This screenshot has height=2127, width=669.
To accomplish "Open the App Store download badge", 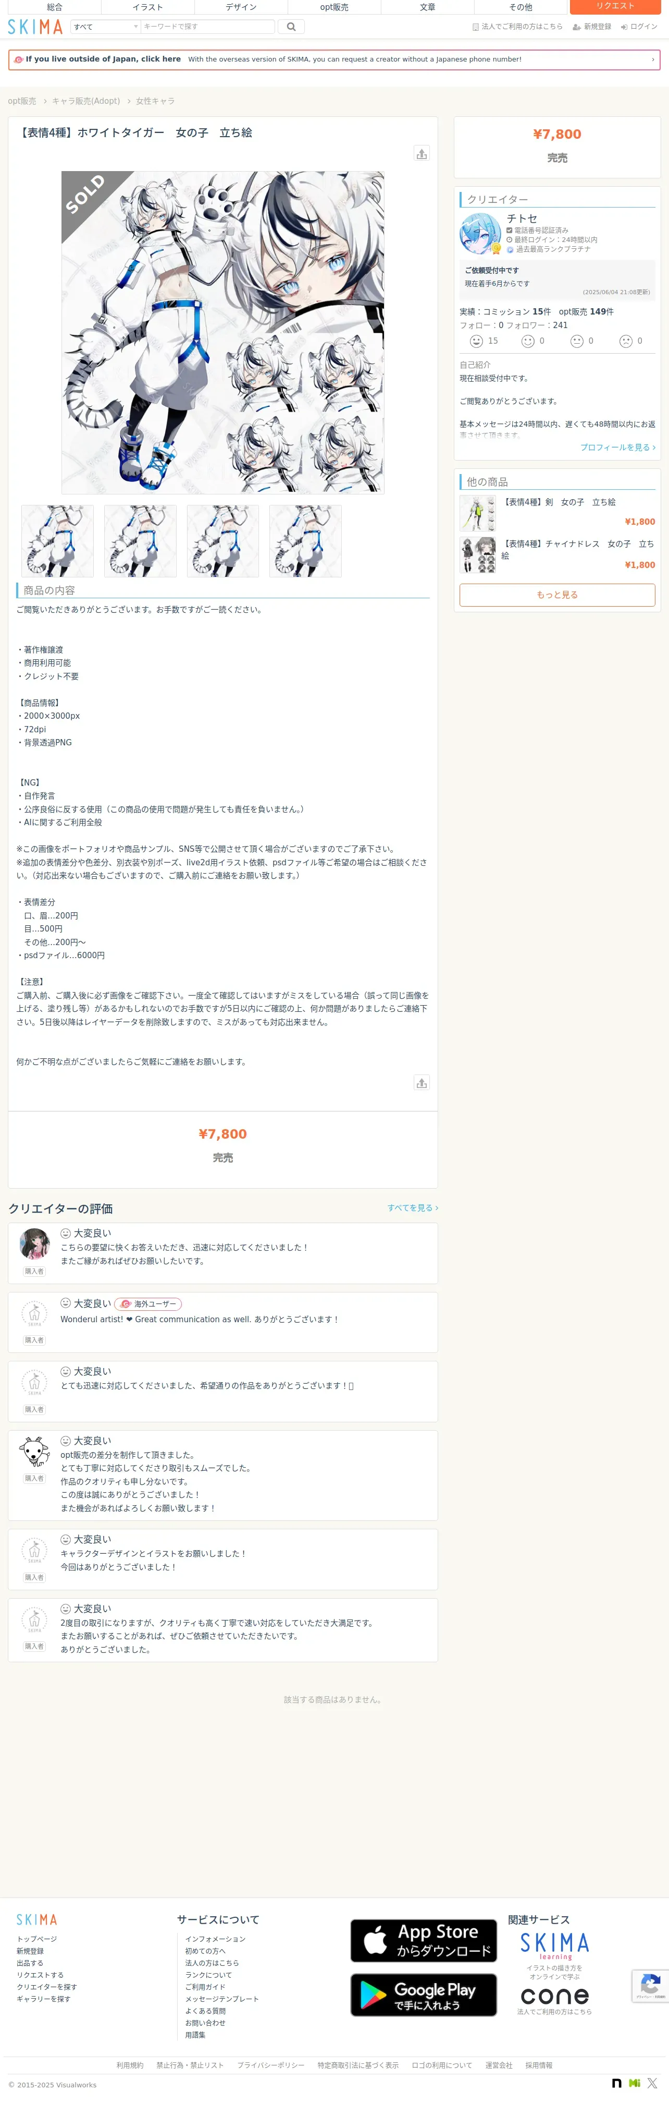I will [423, 1940].
